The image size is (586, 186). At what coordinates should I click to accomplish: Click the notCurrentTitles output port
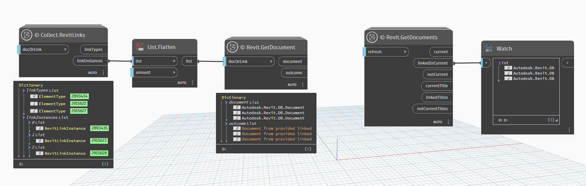433,108
